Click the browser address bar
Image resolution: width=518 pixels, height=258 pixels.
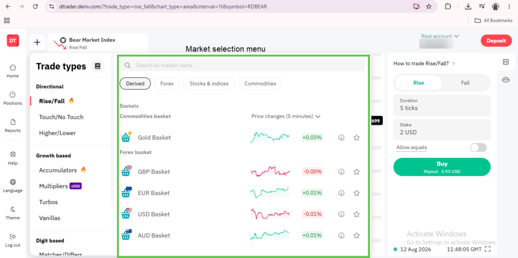[231, 6]
